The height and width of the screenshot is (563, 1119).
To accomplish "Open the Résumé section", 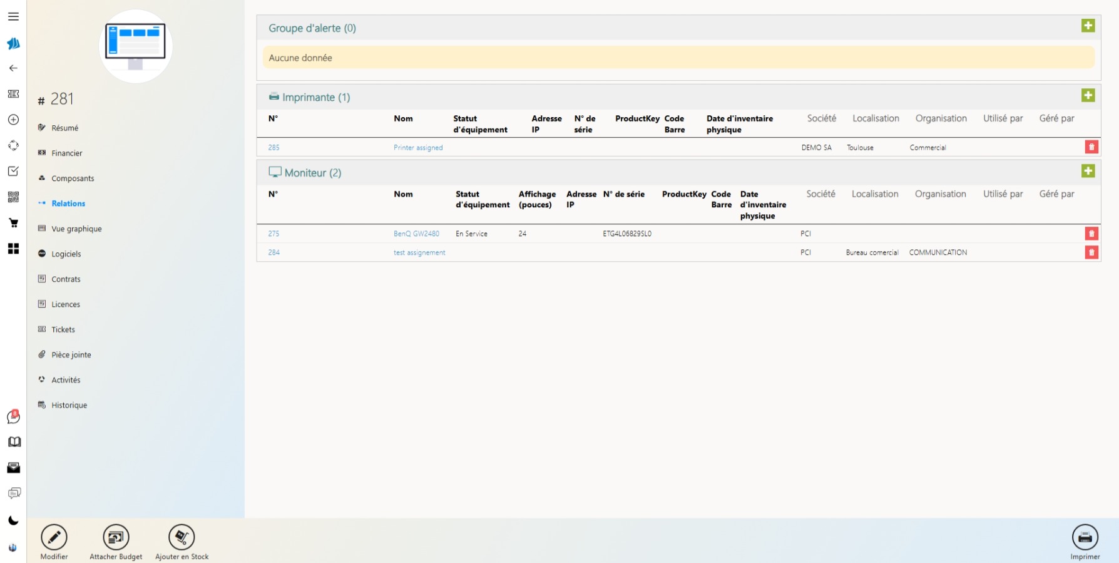I will coord(64,128).
